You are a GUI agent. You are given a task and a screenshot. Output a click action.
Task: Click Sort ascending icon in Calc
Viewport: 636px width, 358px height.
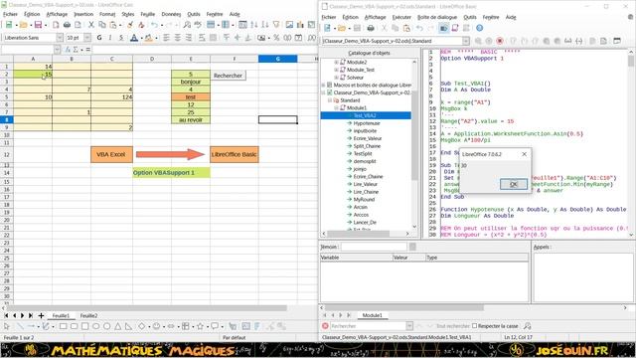tap(254, 25)
